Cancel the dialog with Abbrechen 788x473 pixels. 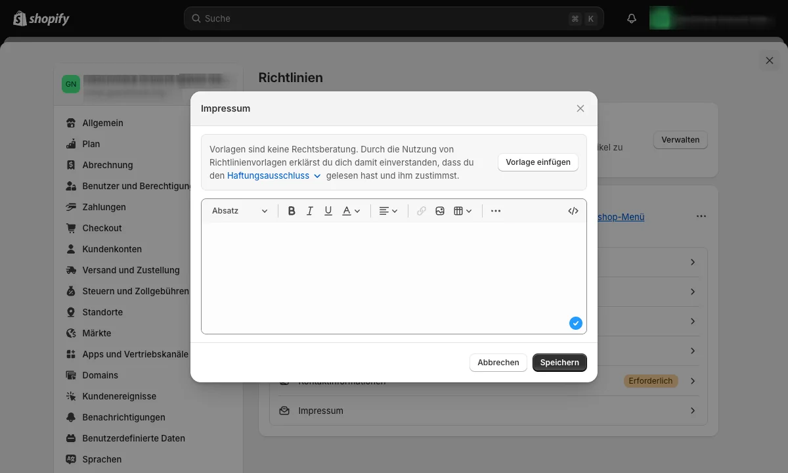(x=498, y=363)
